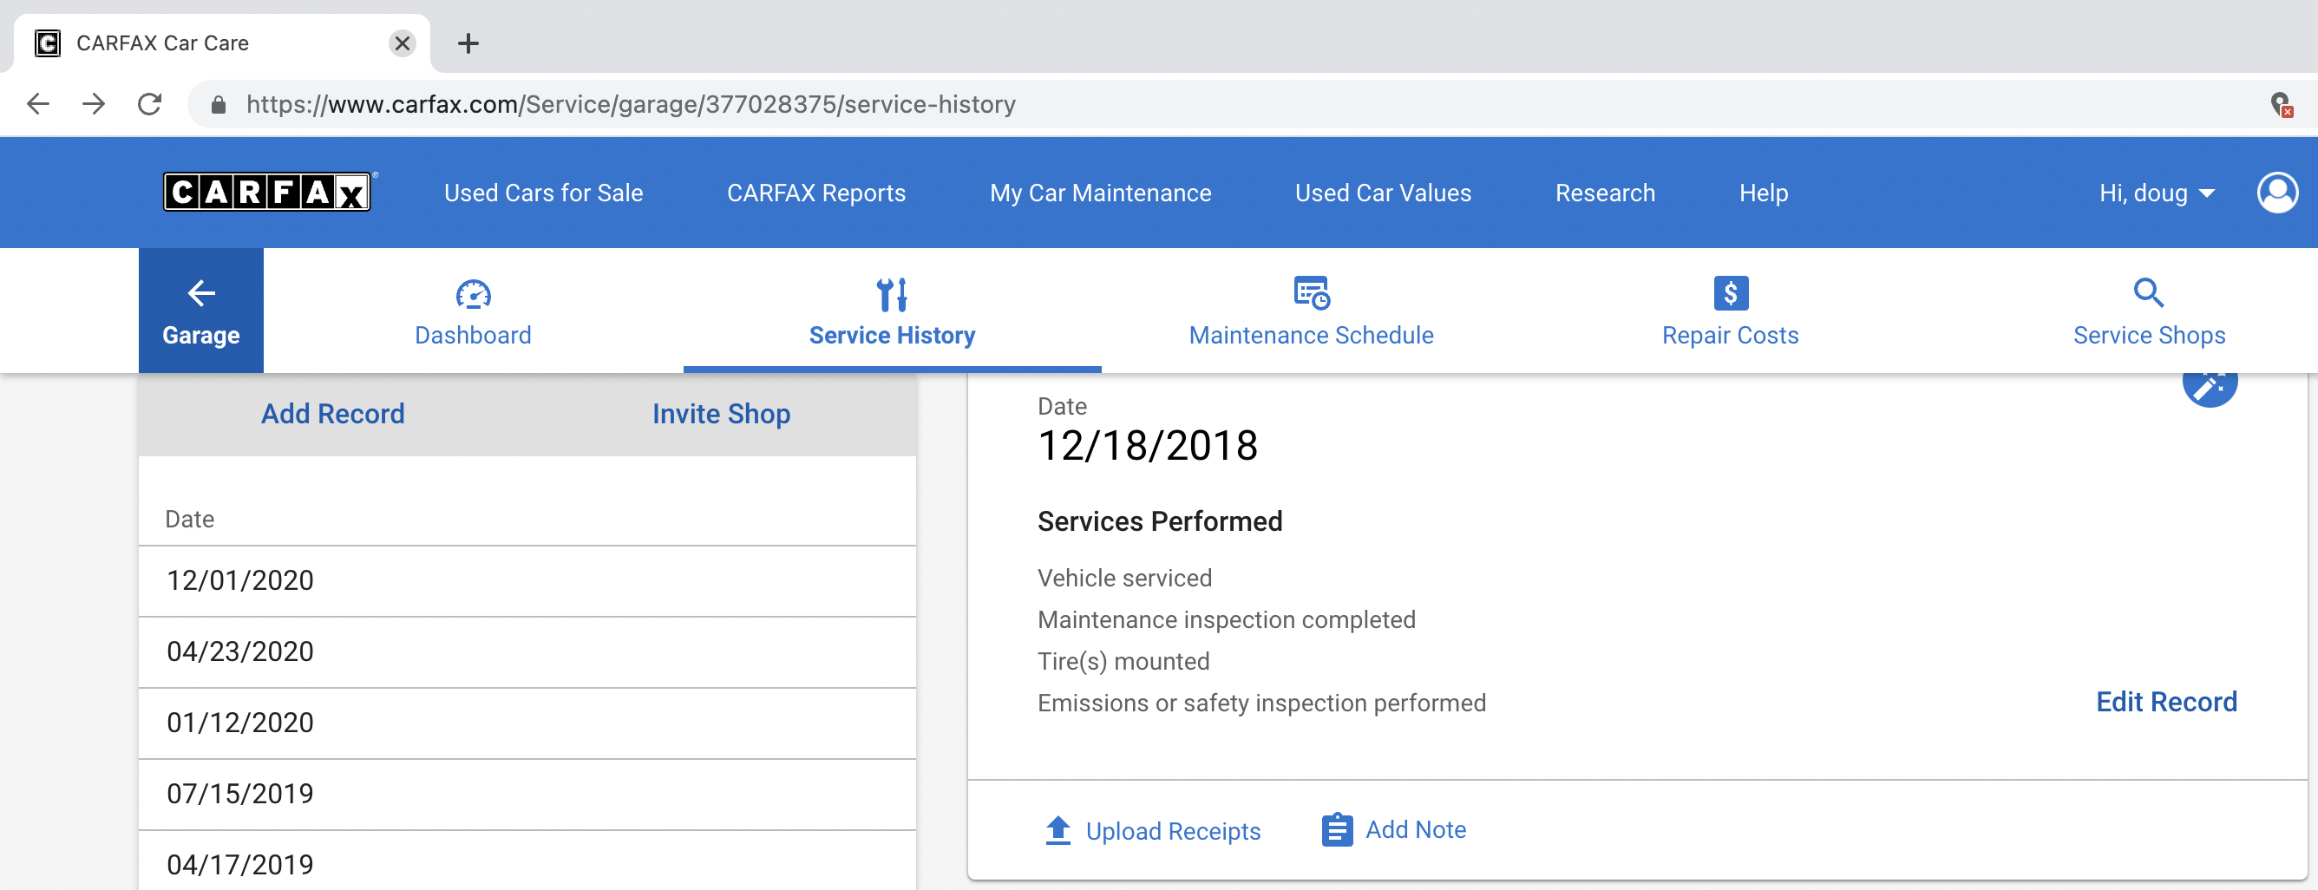Click the user profile avatar icon
The image size is (2318, 890).
click(x=2277, y=193)
